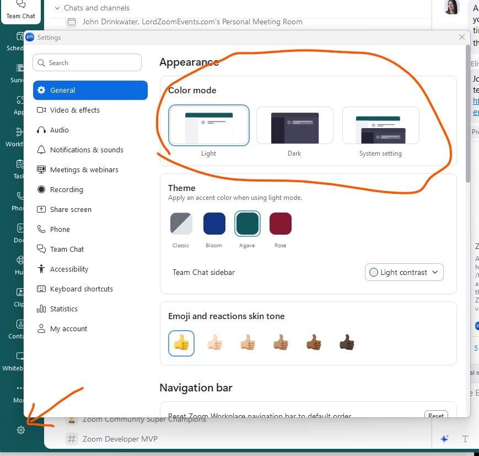Open settings gear in Zoom sidebar

pyautogui.click(x=21, y=430)
